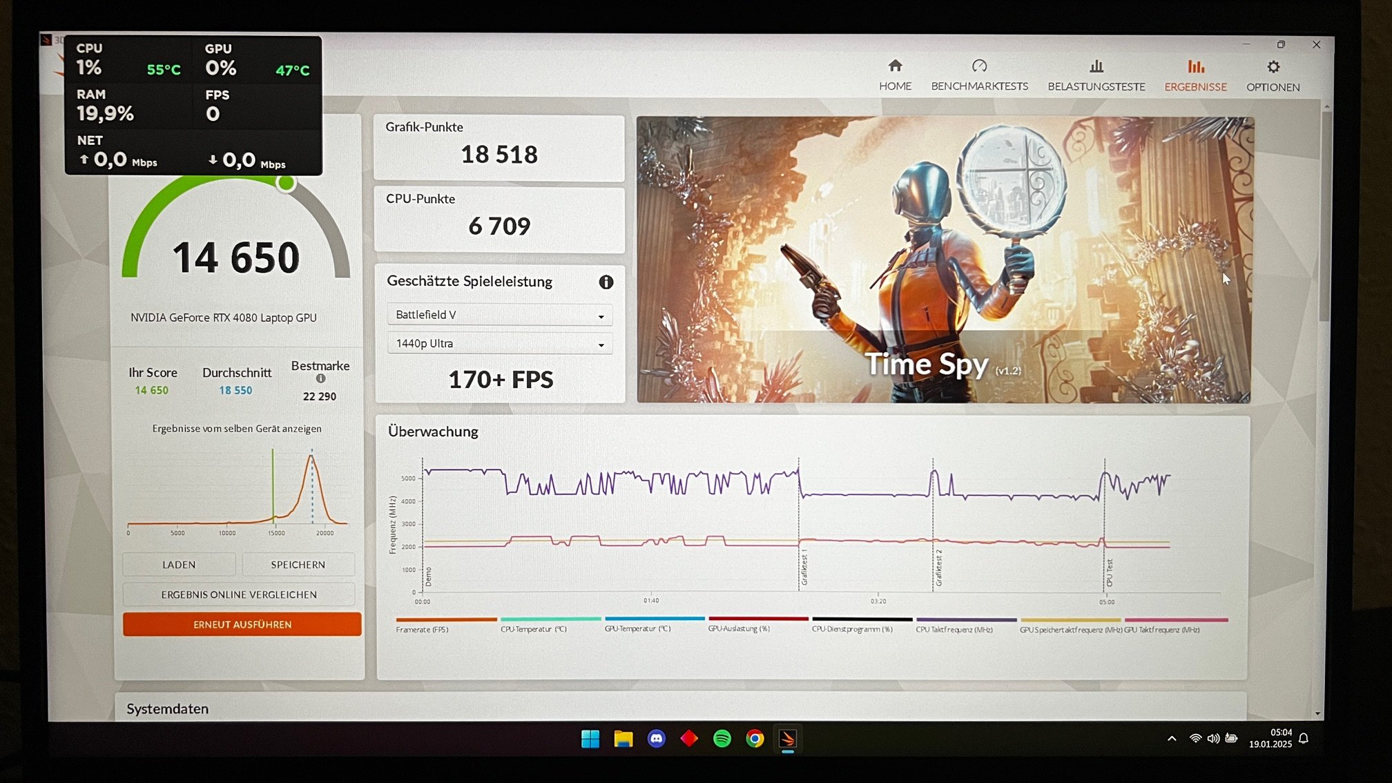This screenshot has height=783, width=1392.
Task: Open the Battlefield V game dropdown
Action: point(499,315)
